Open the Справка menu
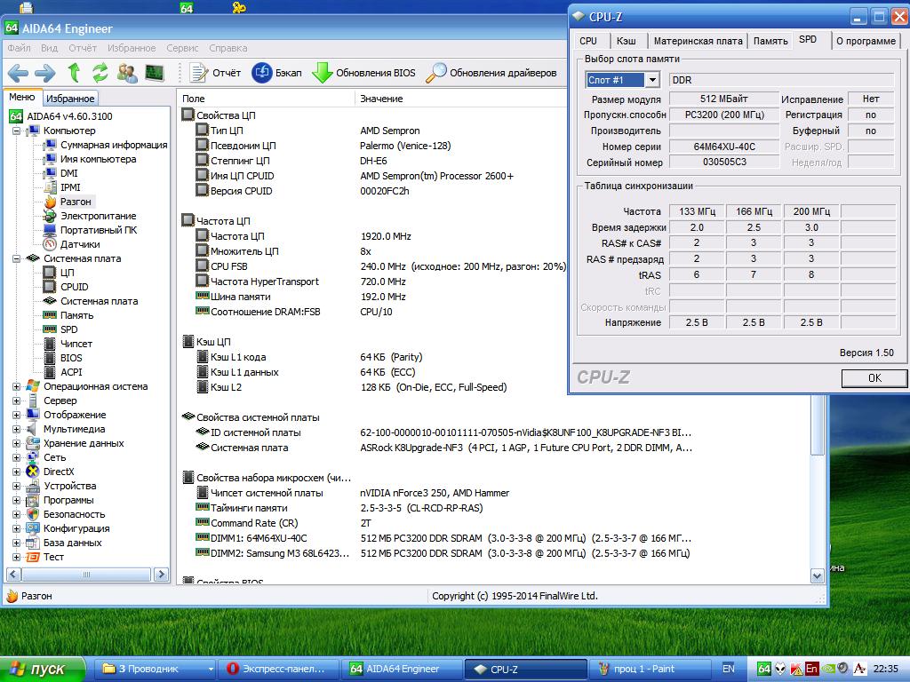This screenshot has height=682, width=910. pos(228,48)
